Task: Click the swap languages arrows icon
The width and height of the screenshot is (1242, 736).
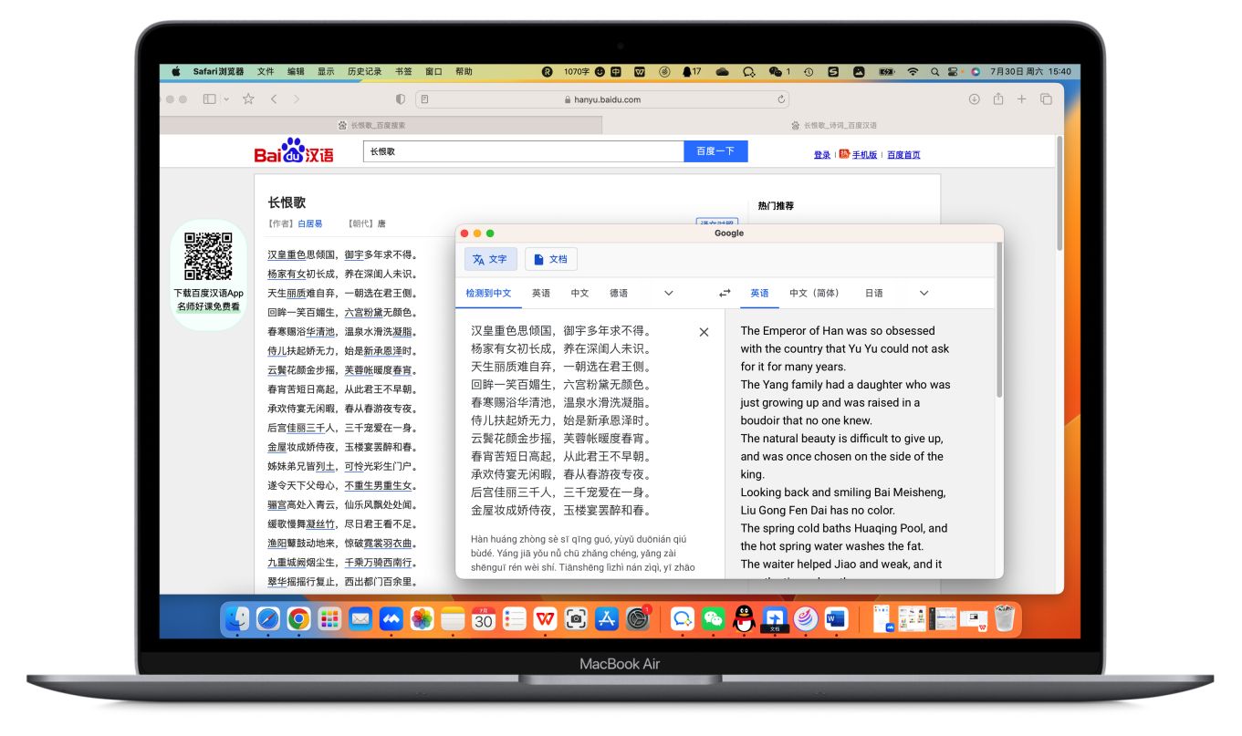Action: 725,292
